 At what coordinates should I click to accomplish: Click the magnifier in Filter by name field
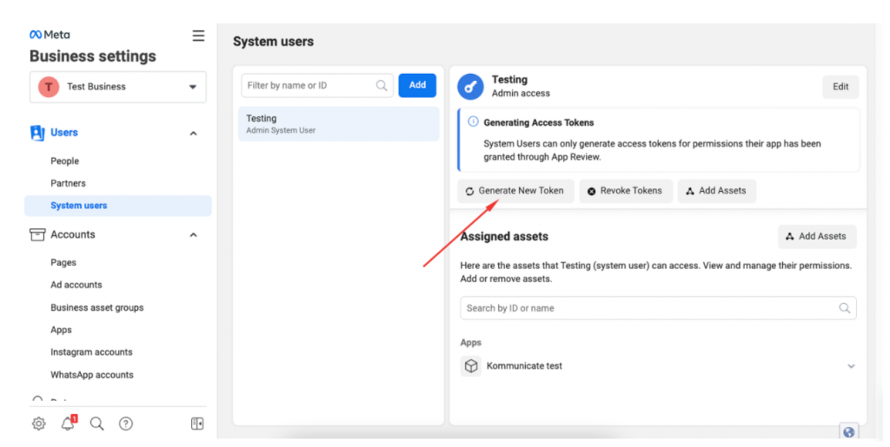(x=382, y=86)
